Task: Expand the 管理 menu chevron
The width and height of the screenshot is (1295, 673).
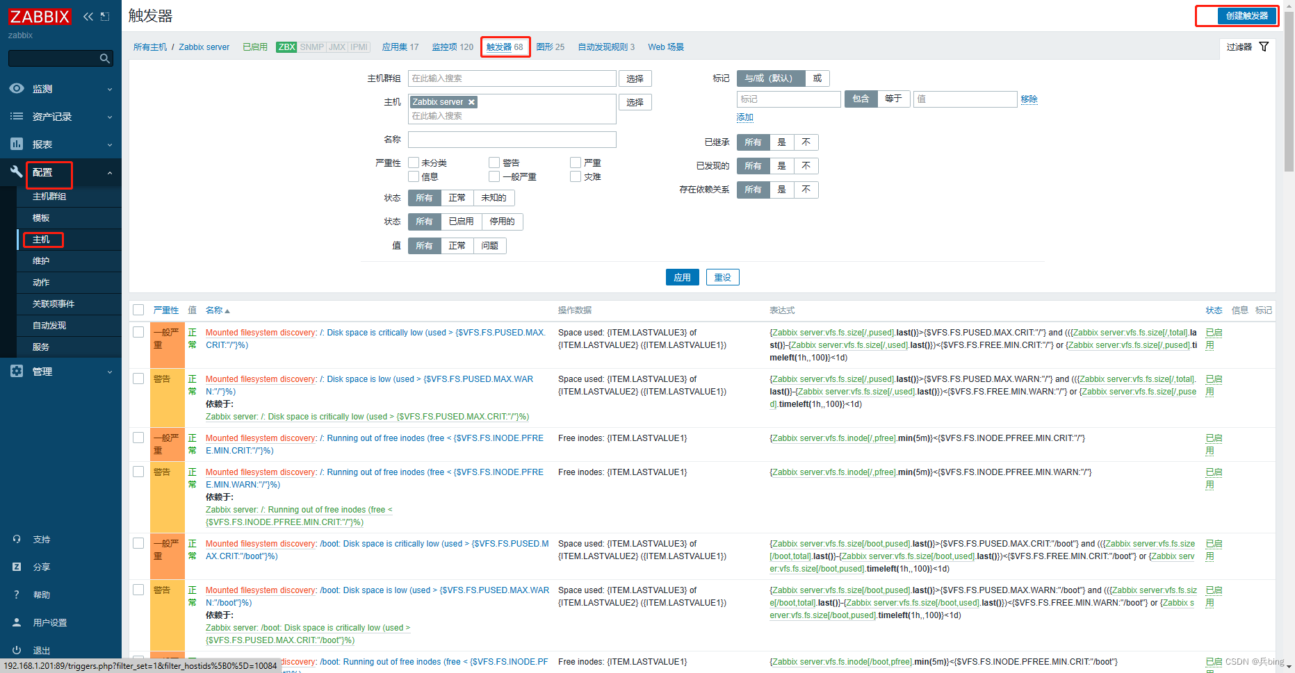Action: click(110, 372)
